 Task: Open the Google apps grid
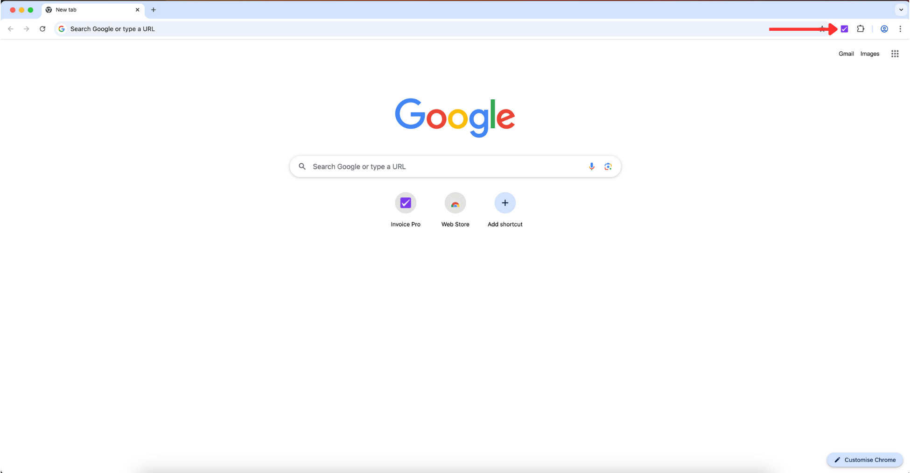coord(895,54)
